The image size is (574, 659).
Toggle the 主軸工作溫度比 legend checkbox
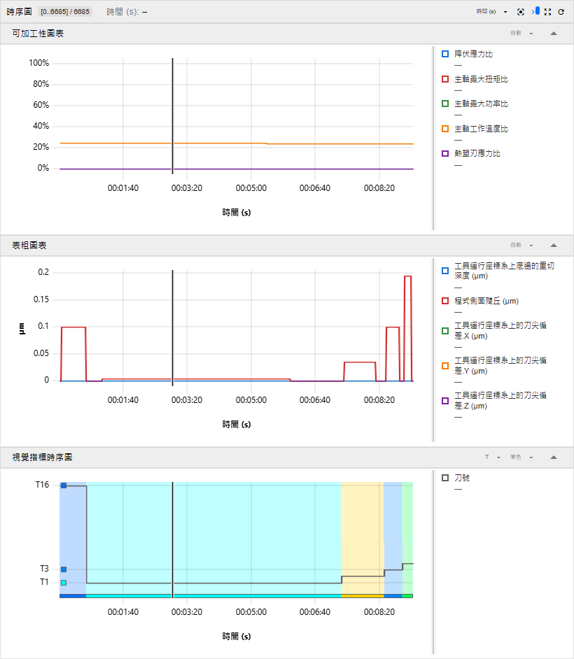point(445,129)
